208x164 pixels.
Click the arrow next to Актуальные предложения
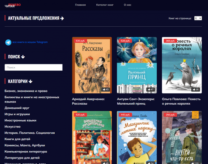click(62, 18)
